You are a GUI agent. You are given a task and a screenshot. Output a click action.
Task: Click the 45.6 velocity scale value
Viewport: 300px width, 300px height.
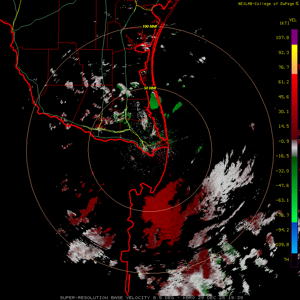click(284, 97)
